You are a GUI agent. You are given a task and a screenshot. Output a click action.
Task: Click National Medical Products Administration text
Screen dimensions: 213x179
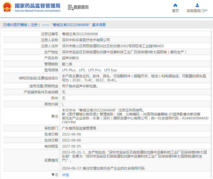(x=37, y=11)
